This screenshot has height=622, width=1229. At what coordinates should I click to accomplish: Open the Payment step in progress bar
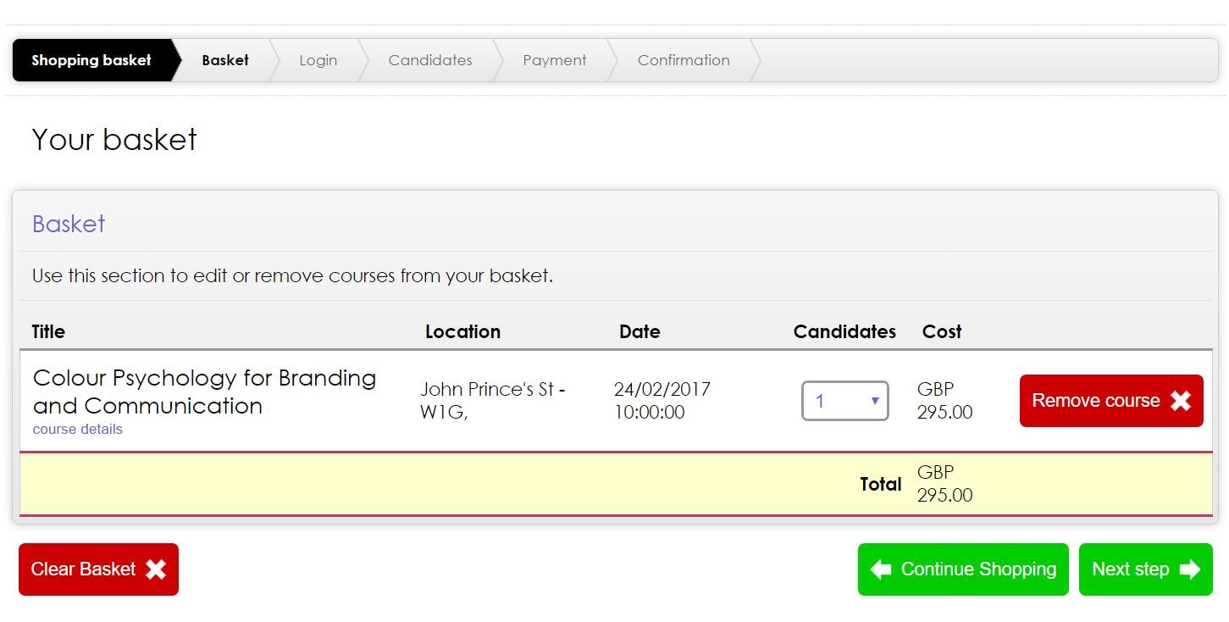pyautogui.click(x=555, y=60)
